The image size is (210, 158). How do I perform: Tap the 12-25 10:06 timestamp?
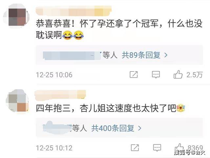54,75
